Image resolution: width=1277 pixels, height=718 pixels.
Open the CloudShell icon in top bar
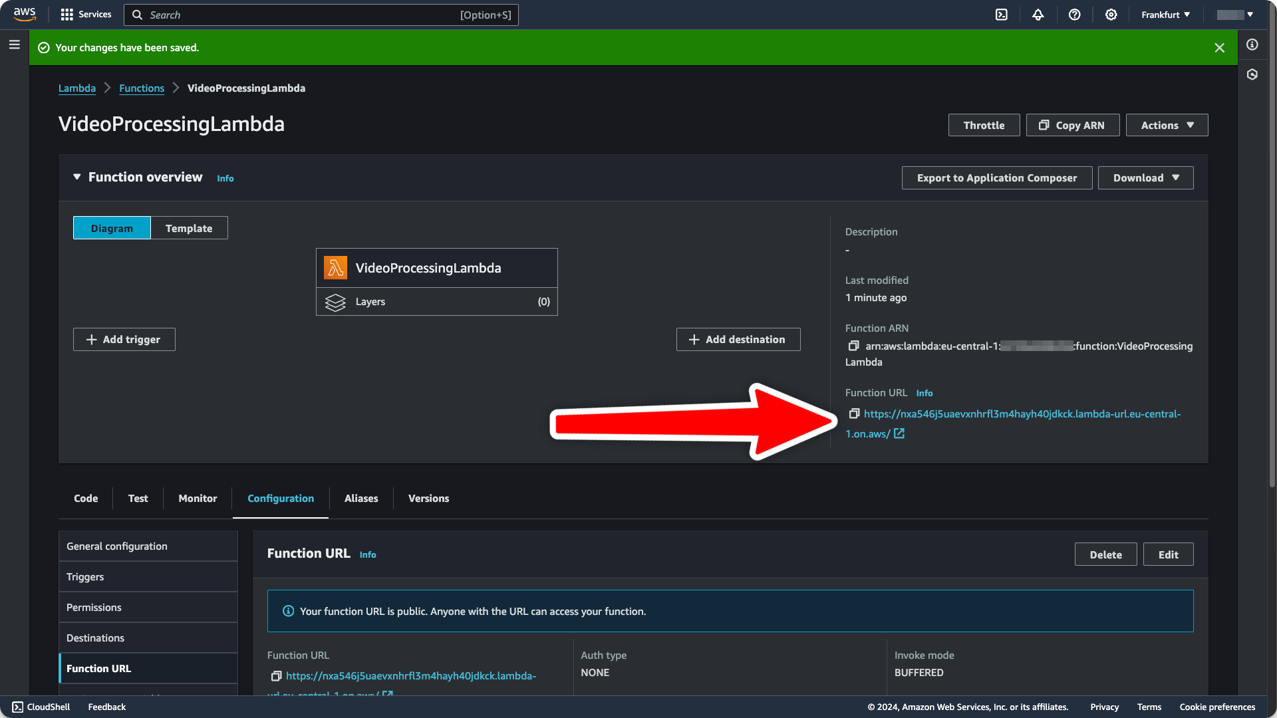pos(1002,15)
